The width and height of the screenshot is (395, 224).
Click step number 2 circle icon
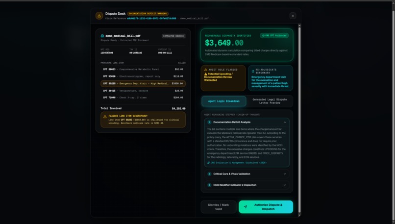point(209,174)
